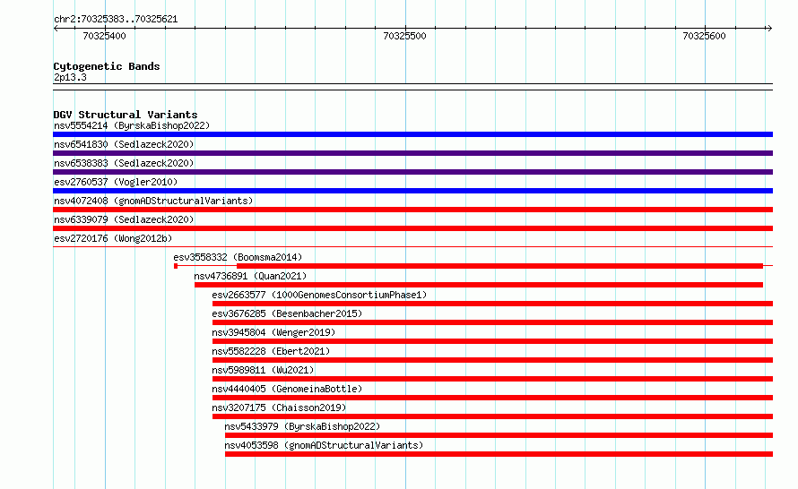Click the Cytogenetic Bands track title
Image resolution: width=798 pixels, height=489 pixels.
pyautogui.click(x=107, y=66)
